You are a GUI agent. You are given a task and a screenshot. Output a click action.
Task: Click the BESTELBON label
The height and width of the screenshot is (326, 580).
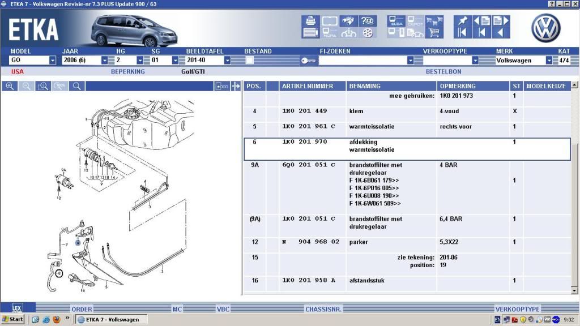coord(443,72)
